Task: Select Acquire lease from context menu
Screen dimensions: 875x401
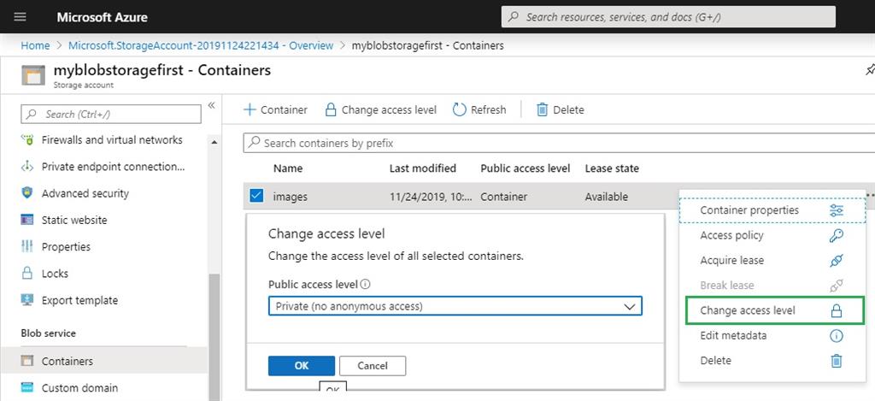Action: 732,260
